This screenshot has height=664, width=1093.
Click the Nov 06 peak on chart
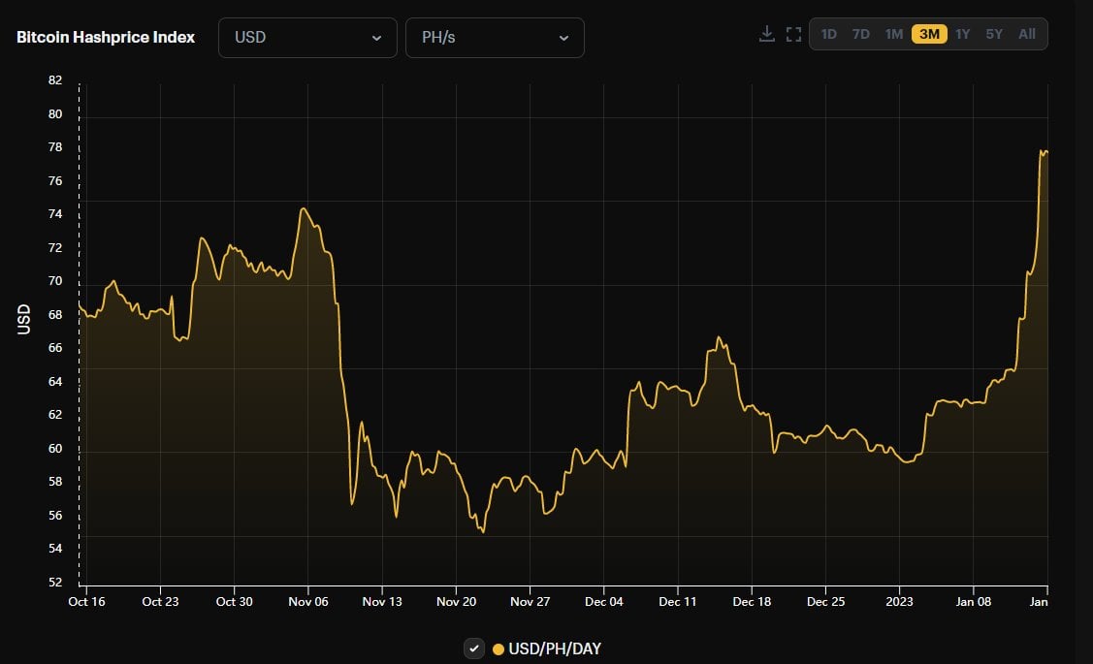304,208
